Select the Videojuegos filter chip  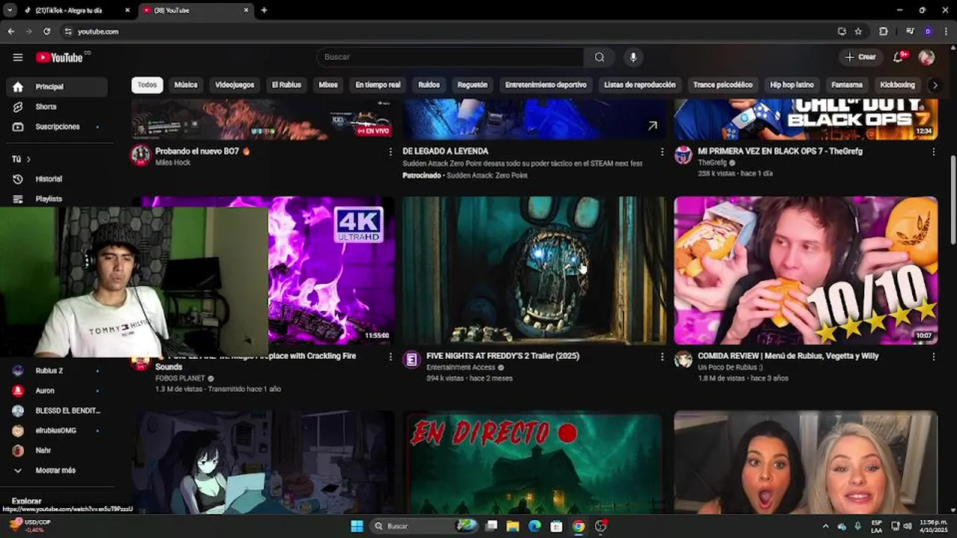(x=235, y=85)
